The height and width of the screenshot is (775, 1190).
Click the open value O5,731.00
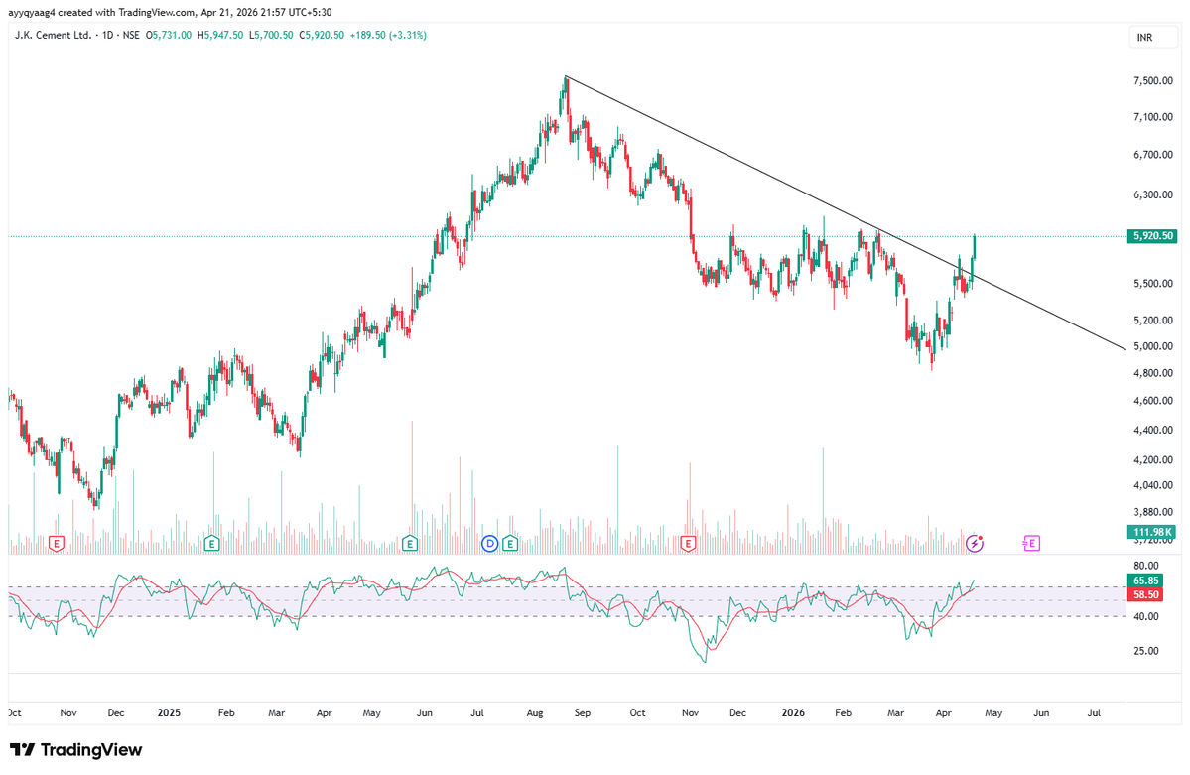[169, 35]
